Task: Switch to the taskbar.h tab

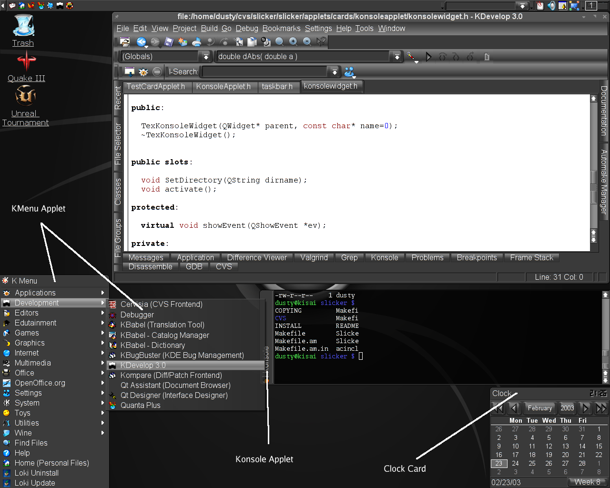Action: [277, 86]
